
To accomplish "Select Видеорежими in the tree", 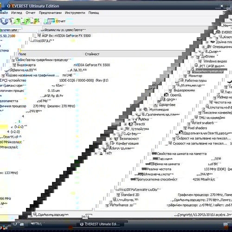I will 184,90.
